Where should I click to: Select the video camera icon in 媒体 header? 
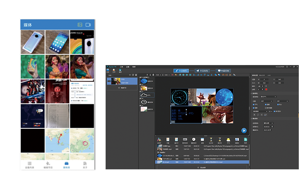point(88,25)
